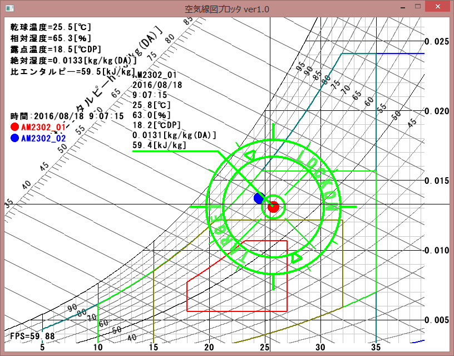Click the FPS counter at the bottom left
454x356 pixels.
pos(32,336)
